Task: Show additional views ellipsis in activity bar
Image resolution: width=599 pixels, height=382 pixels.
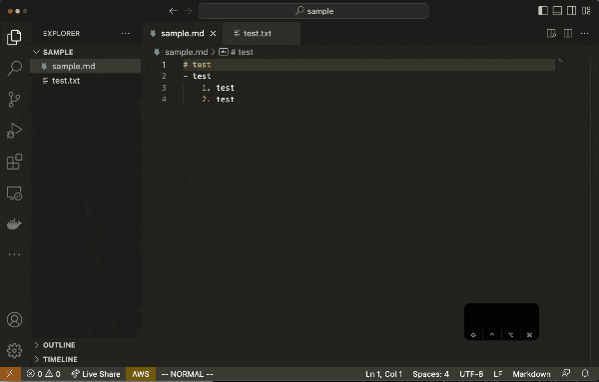Action: click(x=14, y=254)
